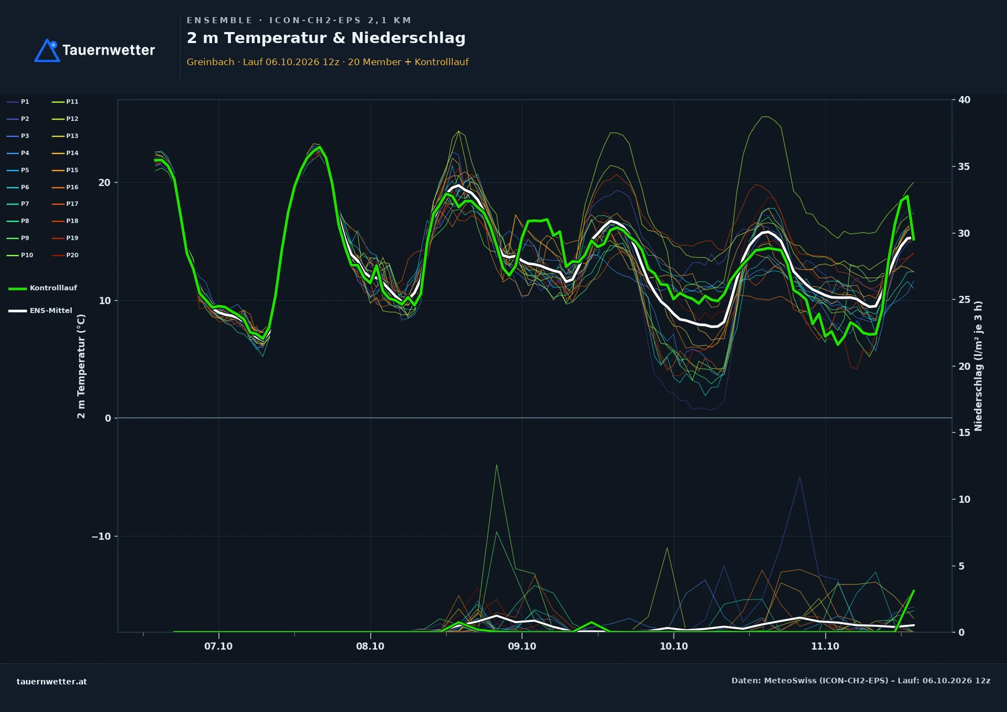Click the 40 tick on precipitation axis

coord(964,100)
